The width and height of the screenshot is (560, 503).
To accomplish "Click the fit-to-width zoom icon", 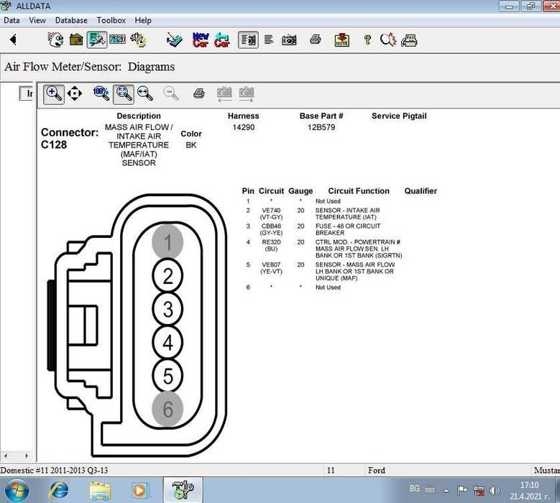I will point(145,93).
